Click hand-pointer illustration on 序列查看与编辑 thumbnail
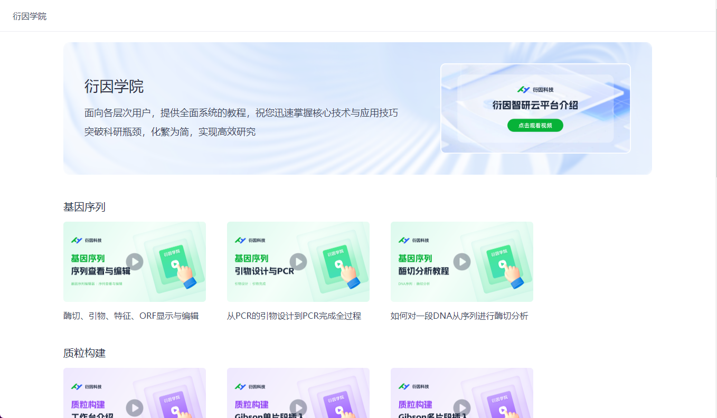717x418 pixels. click(x=185, y=274)
